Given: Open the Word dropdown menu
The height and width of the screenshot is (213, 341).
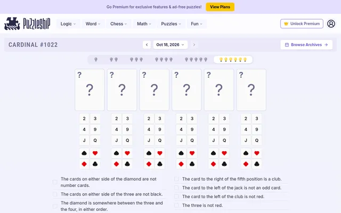Looking at the screenshot, I should click(x=93, y=23).
